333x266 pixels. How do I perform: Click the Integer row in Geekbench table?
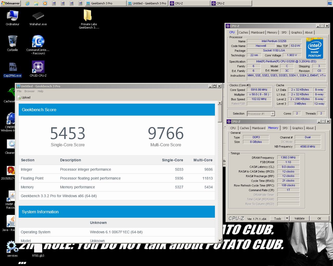(117, 169)
